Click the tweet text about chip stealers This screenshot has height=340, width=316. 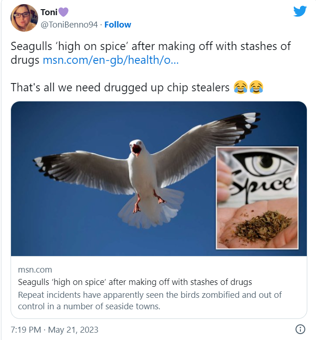tap(120, 88)
